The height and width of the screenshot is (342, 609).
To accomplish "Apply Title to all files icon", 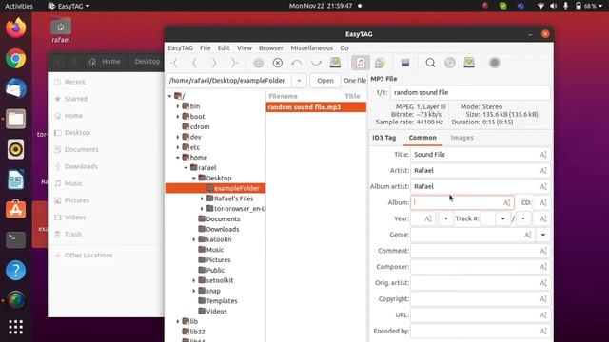I will point(543,155).
